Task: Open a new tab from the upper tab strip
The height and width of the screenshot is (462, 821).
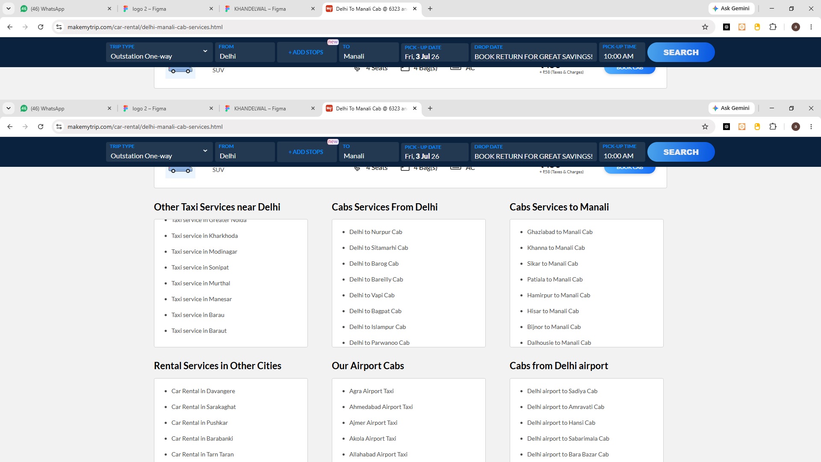Action: [x=430, y=9]
